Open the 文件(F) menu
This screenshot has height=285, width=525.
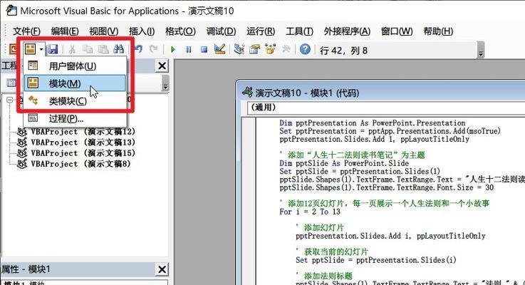pyautogui.click(x=26, y=31)
